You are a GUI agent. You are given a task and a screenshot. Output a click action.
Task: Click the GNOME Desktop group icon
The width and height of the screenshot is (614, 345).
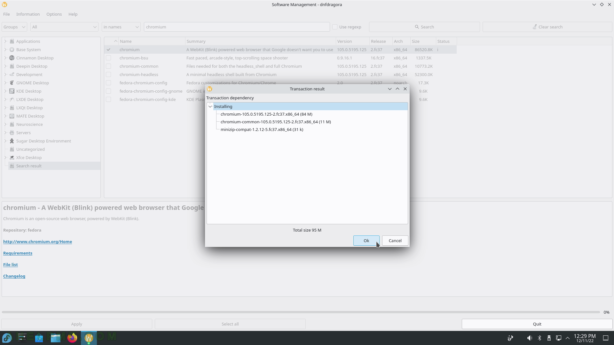tap(12, 83)
